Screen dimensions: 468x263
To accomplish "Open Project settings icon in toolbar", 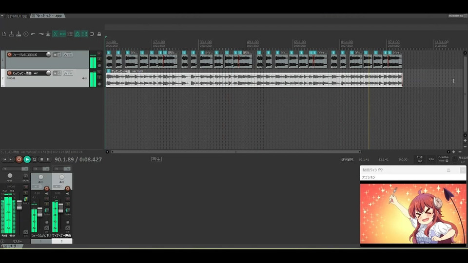I will (x=26, y=34).
